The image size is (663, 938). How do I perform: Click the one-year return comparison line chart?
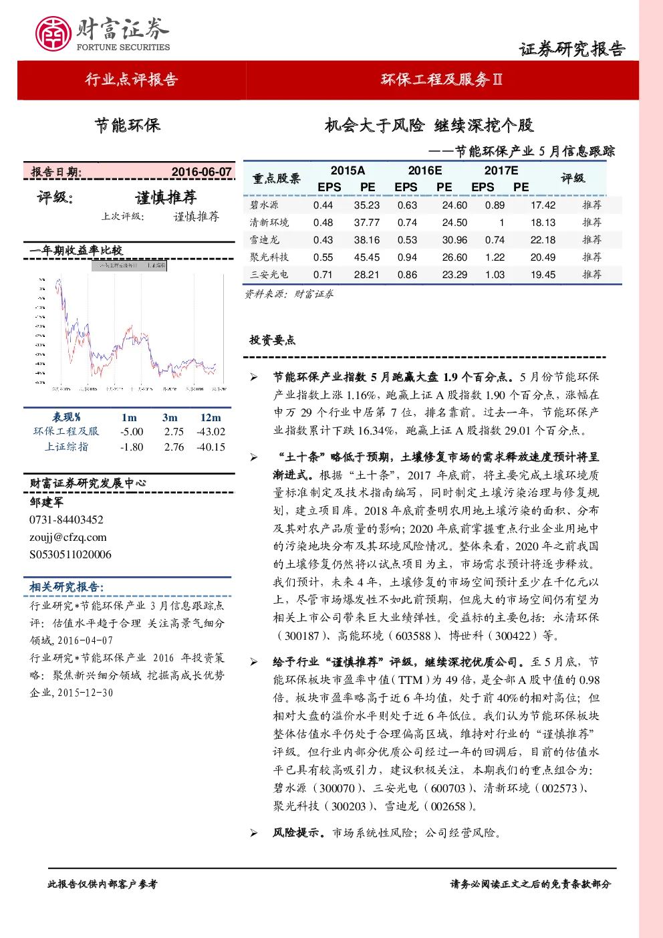pyautogui.click(x=129, y=326)
